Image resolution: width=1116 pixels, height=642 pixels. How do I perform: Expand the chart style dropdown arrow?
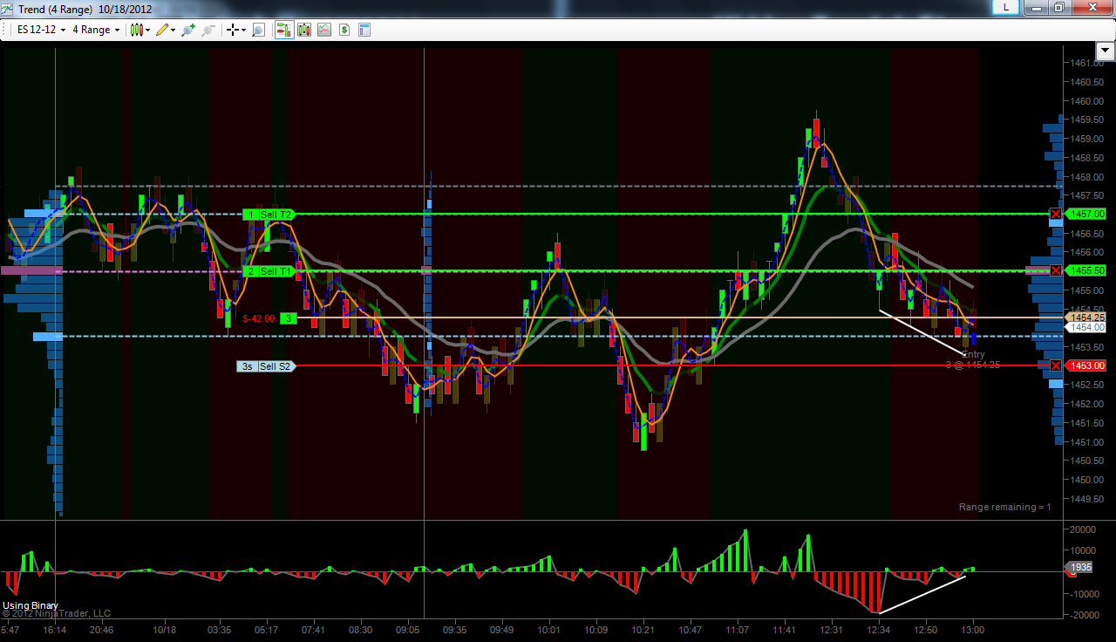point(147,30)
